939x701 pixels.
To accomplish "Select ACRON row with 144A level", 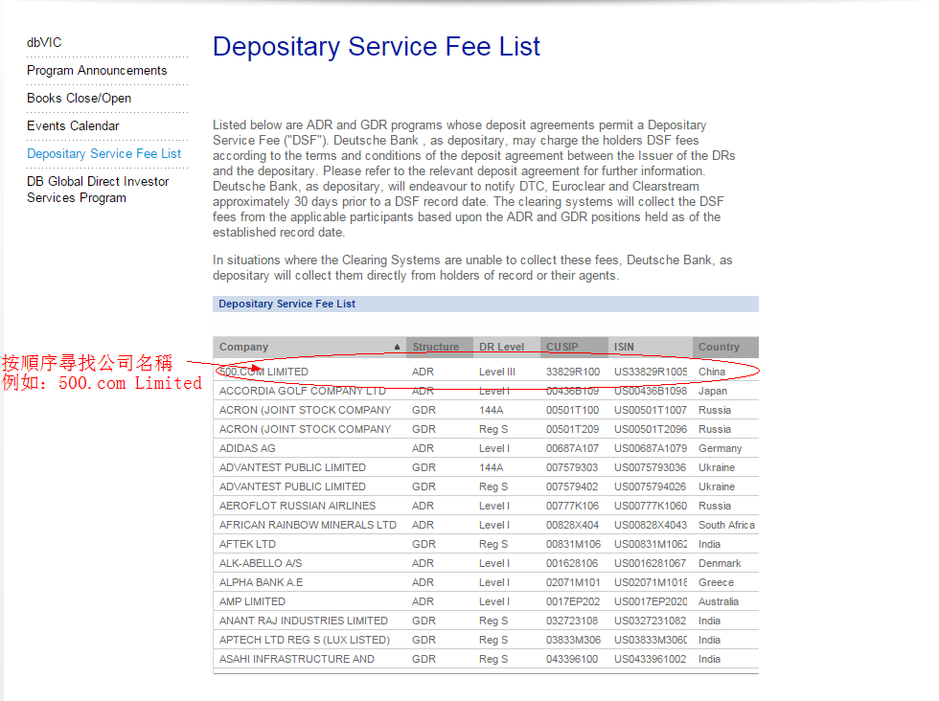I will [x=486, y=410].
